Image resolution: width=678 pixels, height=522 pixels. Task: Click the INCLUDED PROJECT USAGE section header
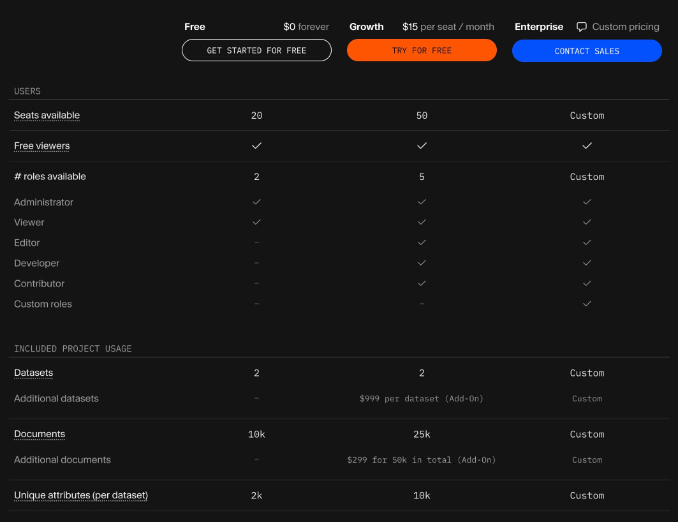pos(73,348)
